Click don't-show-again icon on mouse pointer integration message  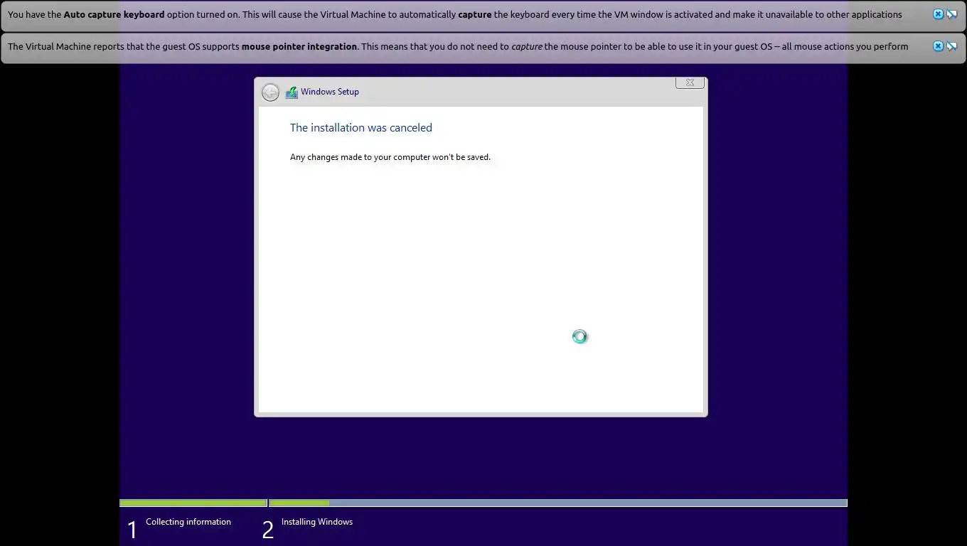pos(951,46)
